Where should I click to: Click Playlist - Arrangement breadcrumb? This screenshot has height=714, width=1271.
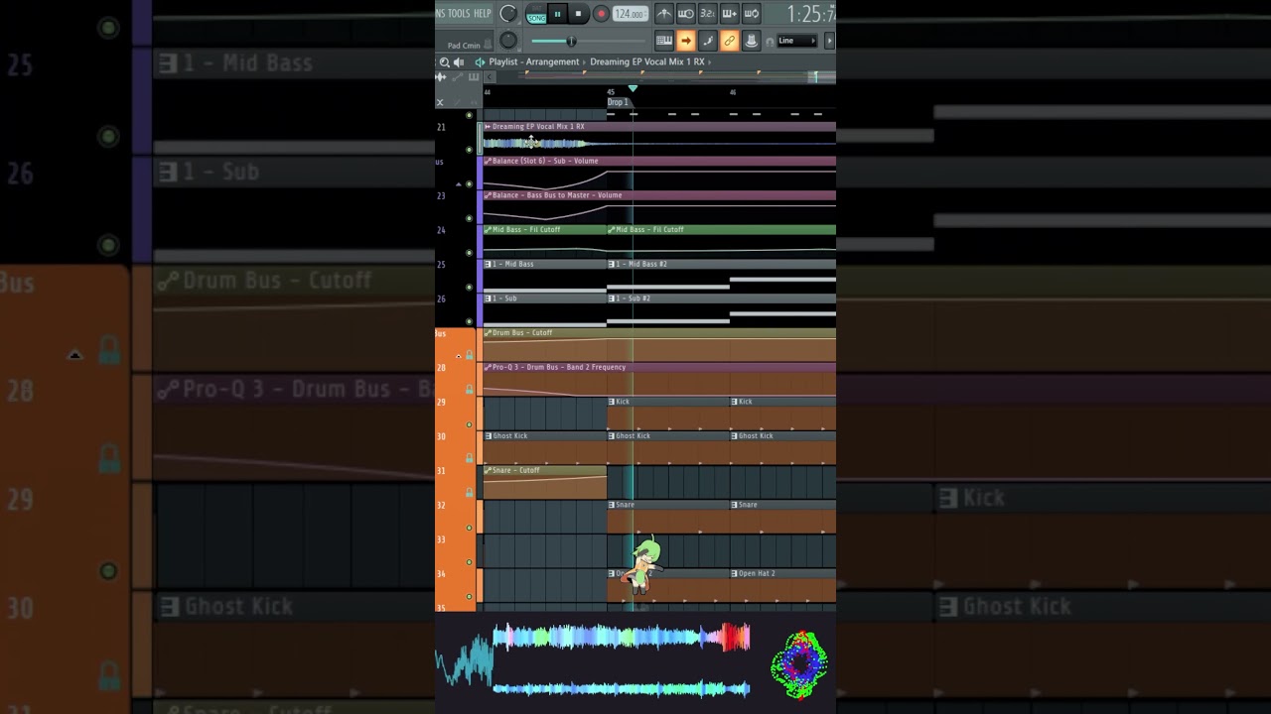click(x=533, y=61)
